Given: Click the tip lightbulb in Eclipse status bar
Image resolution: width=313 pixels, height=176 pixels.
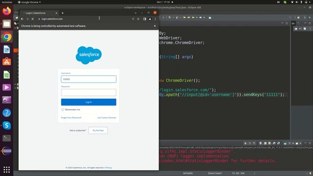Looking at the screenshot, I should (x=310, y=173).
